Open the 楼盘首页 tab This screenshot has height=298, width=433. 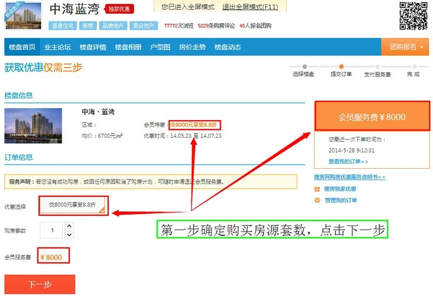(22, 47)
